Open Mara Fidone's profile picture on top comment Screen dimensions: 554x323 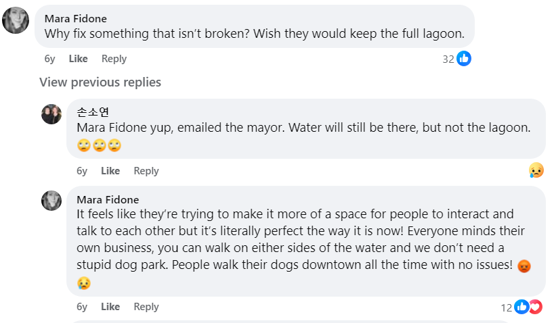coord(16,20)
